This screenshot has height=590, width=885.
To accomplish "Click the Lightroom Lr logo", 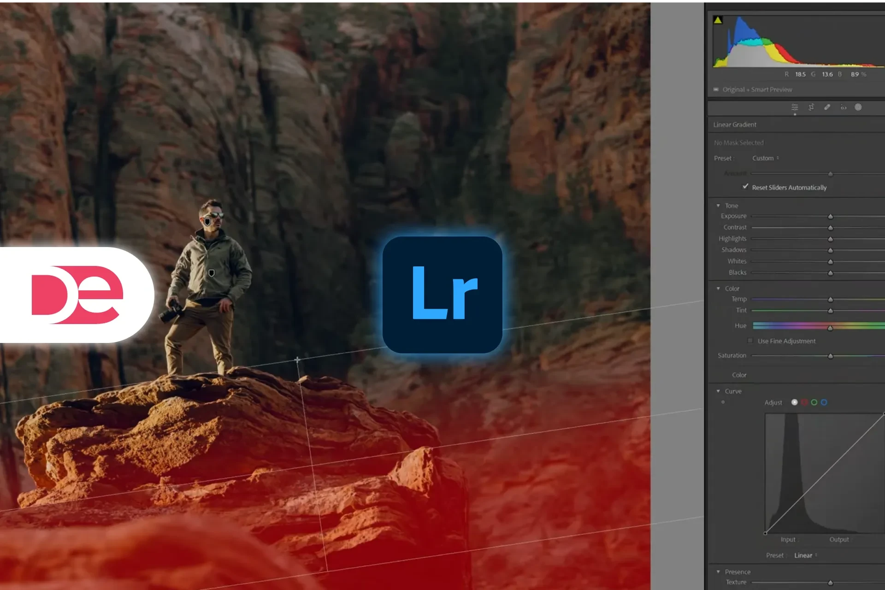I will click(x=442, y=295).
